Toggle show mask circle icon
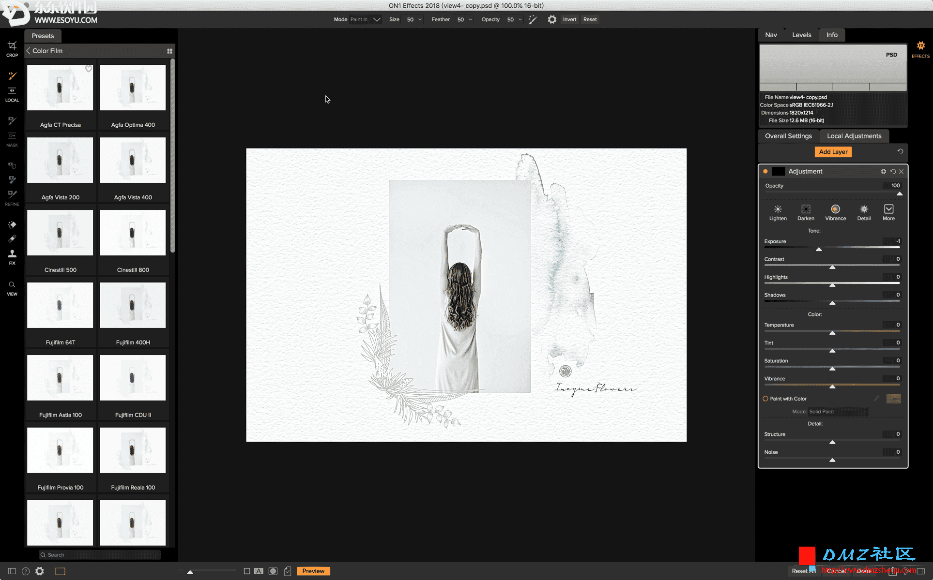 tap(273, 571)
